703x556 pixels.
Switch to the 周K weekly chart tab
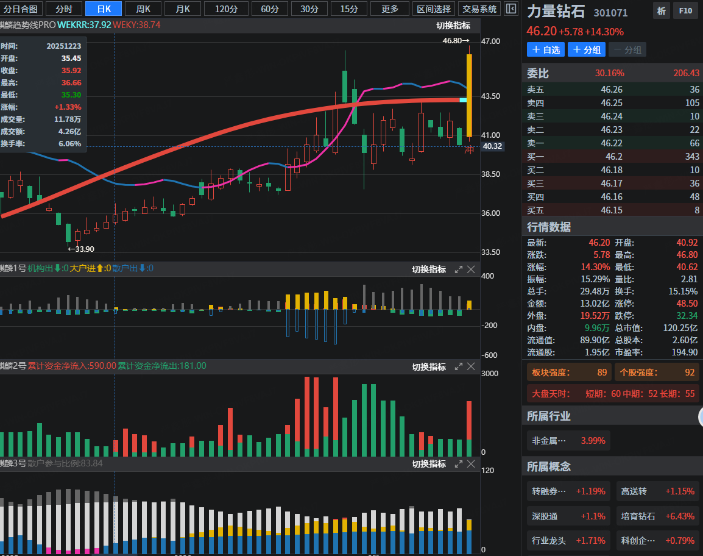[x=143, y=9]
